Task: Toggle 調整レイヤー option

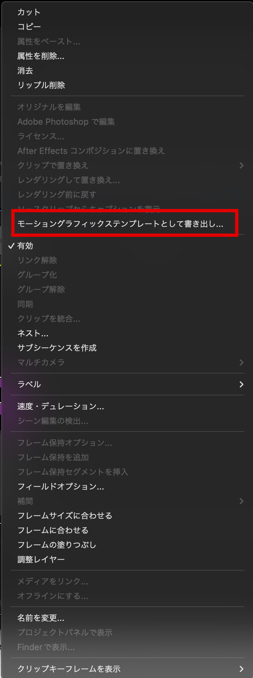Action: coord(41,560)
